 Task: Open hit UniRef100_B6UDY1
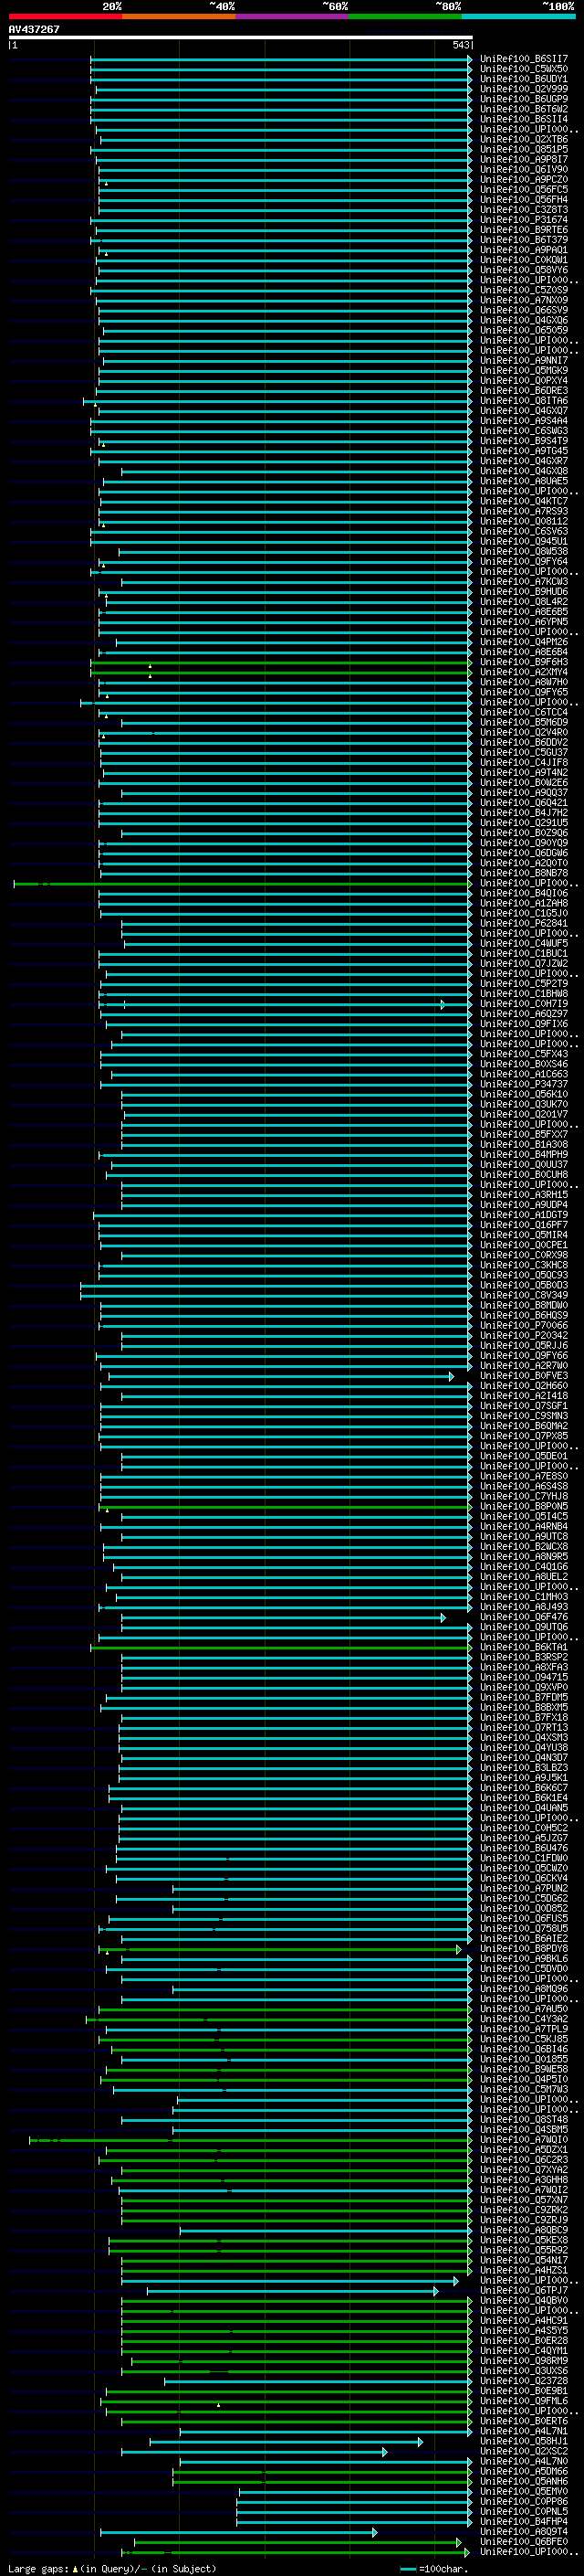[523, 79]
